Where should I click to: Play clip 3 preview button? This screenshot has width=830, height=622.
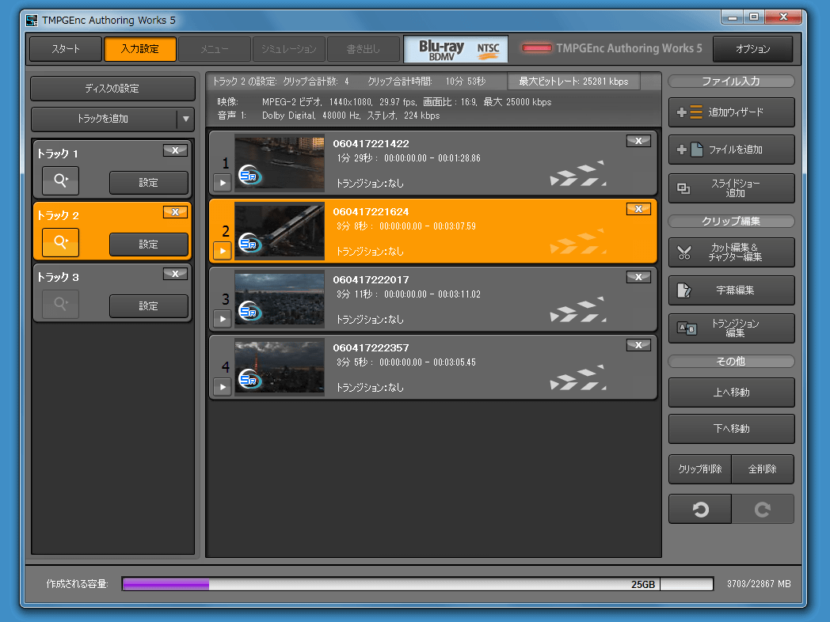[x=223, y=320]
